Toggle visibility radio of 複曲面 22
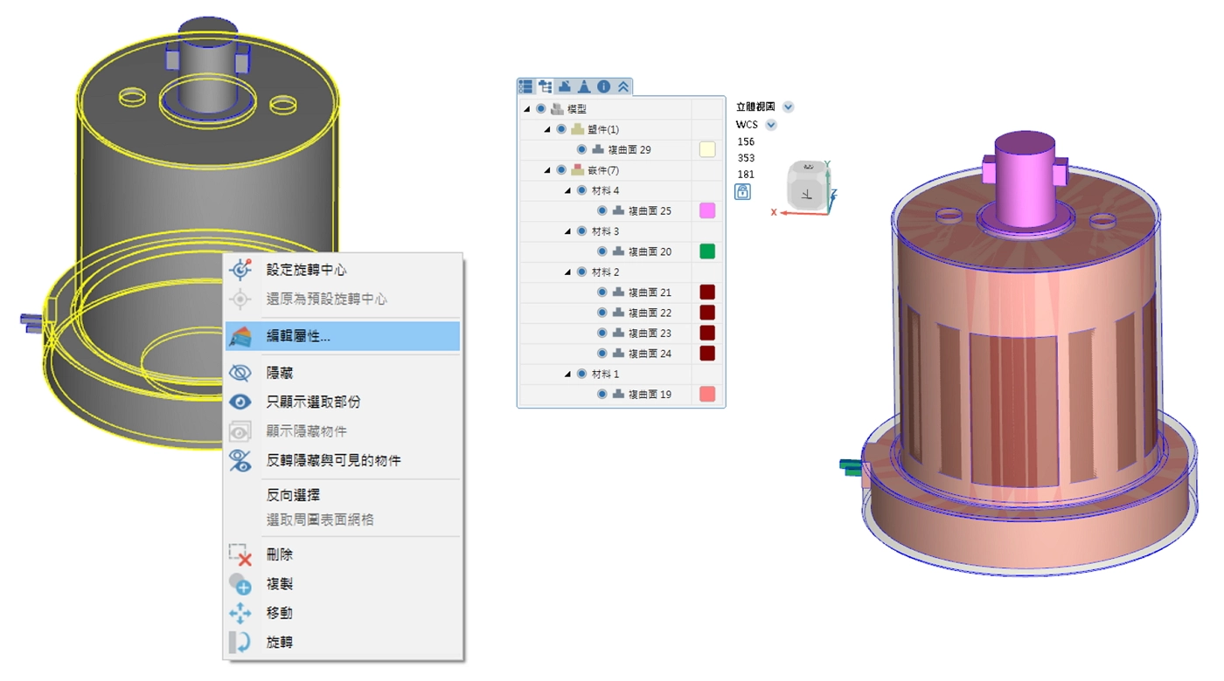The width and height of the screenshot is (1224, 681). click(x=602, y=313)
